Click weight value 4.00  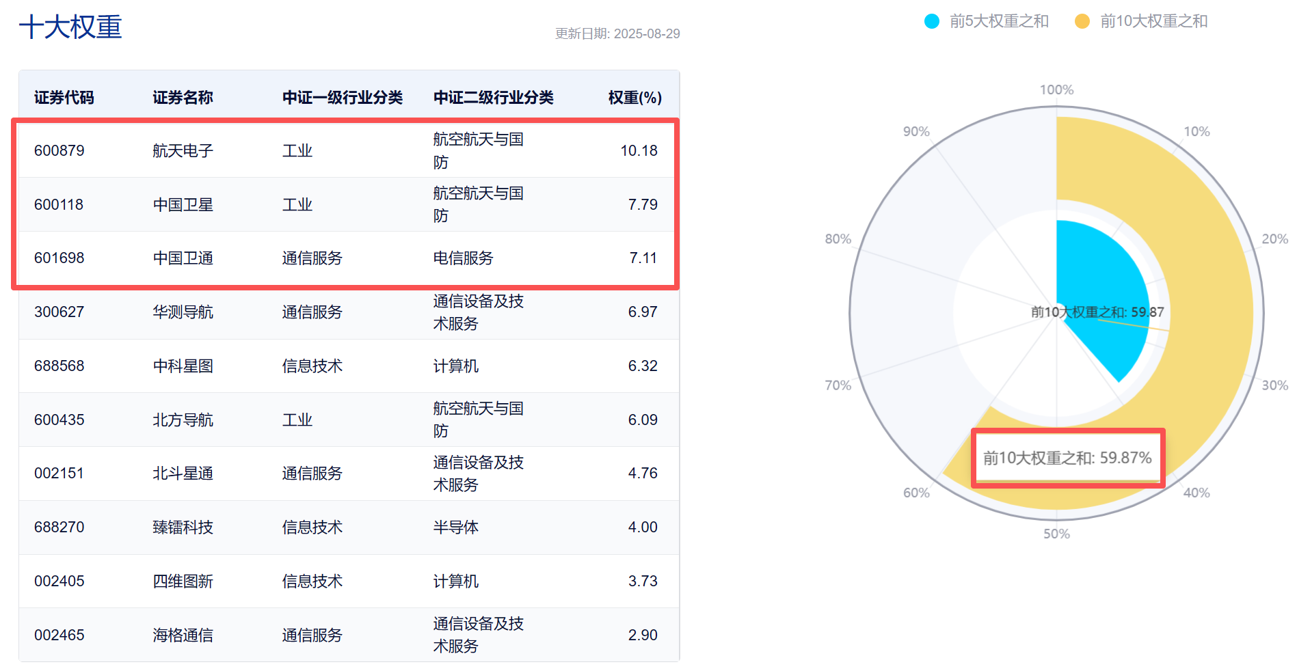coord(643,527)
